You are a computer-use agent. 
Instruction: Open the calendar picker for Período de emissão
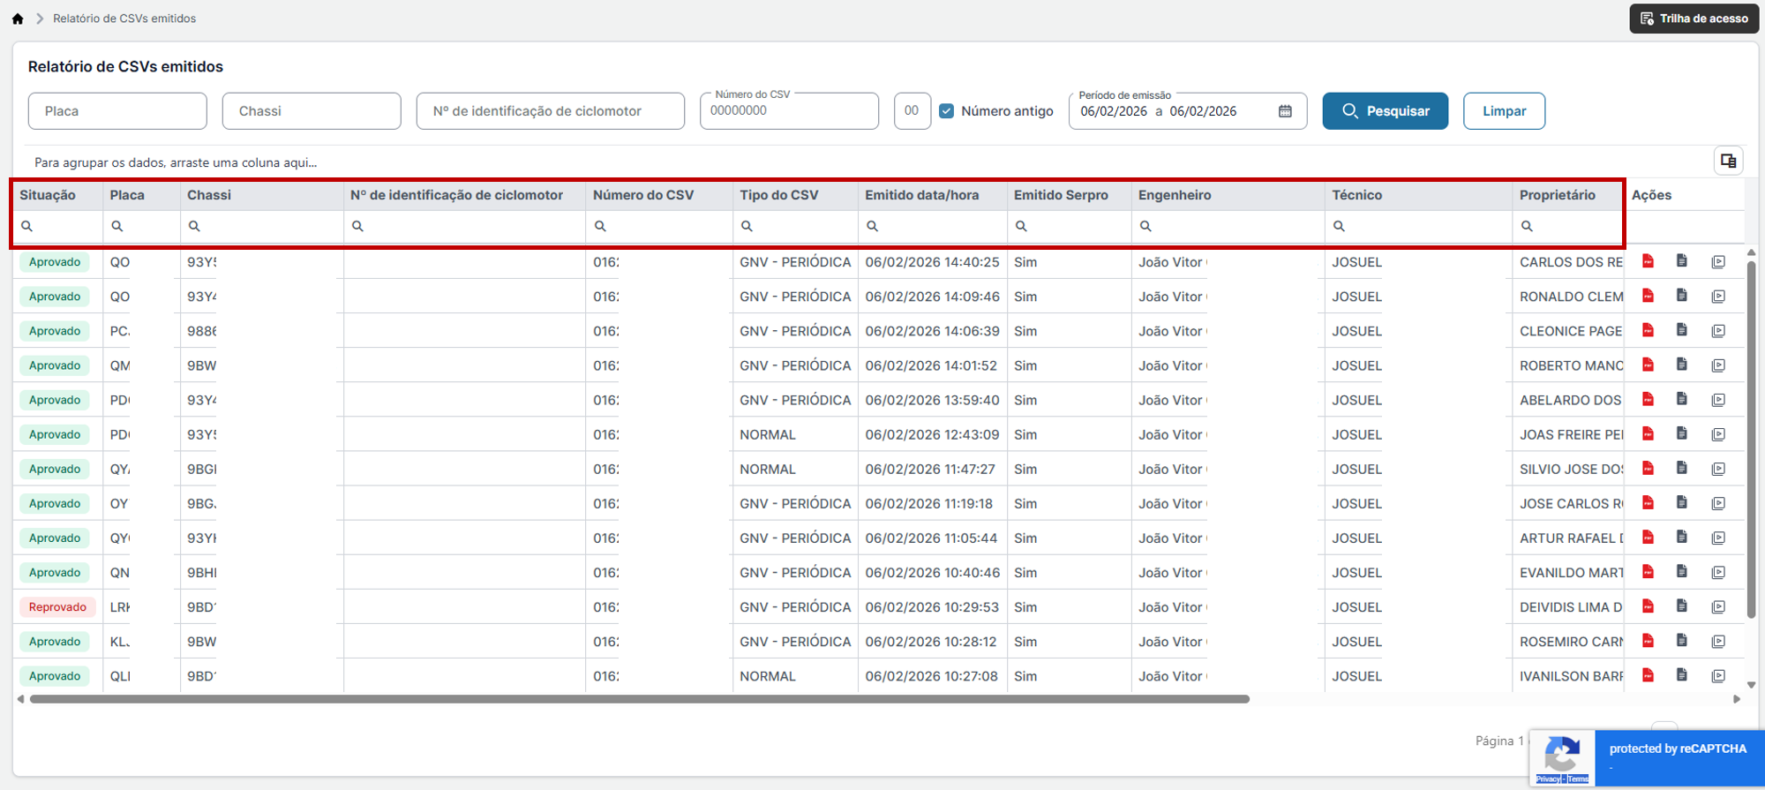(x=1285, y=111)
